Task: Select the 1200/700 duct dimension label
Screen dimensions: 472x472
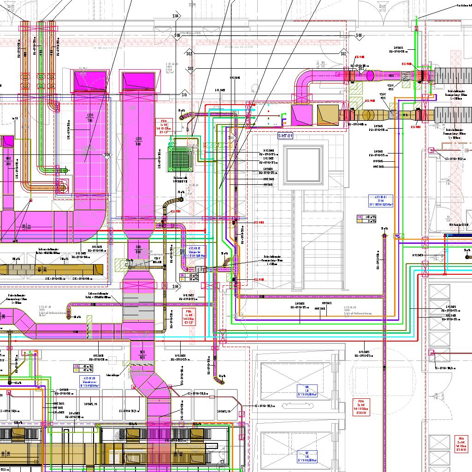Action: (x=90, y=118)
